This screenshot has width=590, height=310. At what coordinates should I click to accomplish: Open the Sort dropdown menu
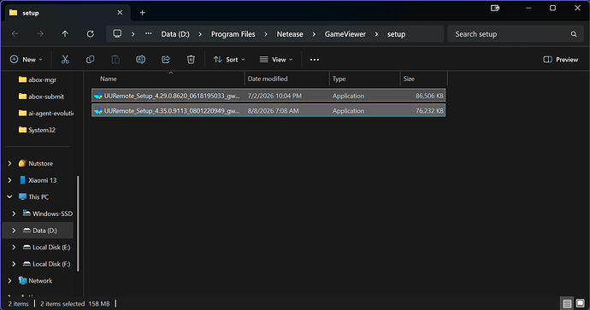[229, 60]
